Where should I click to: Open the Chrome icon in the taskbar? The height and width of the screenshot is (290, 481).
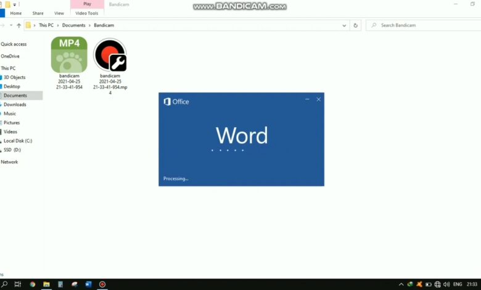[x=33, y=284]
